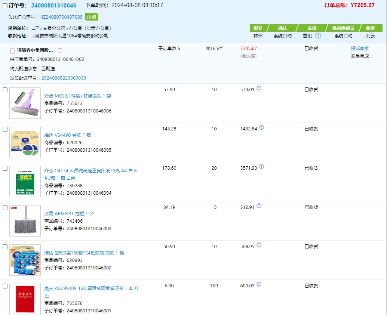This screenshot has width=387, height=315.
Task: Click the 妙洁 purple sponge mop thumbnail
Action: tap(25, 103)
